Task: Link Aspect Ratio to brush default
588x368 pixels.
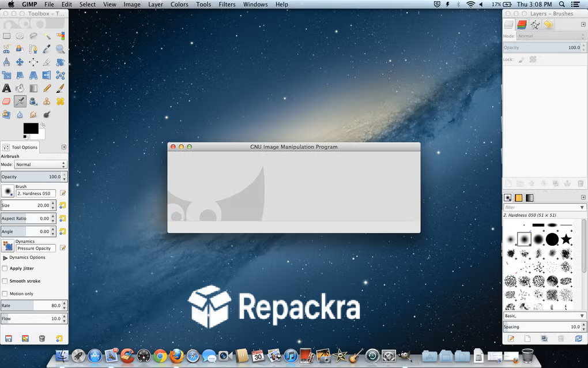Action: pos(63,219)
